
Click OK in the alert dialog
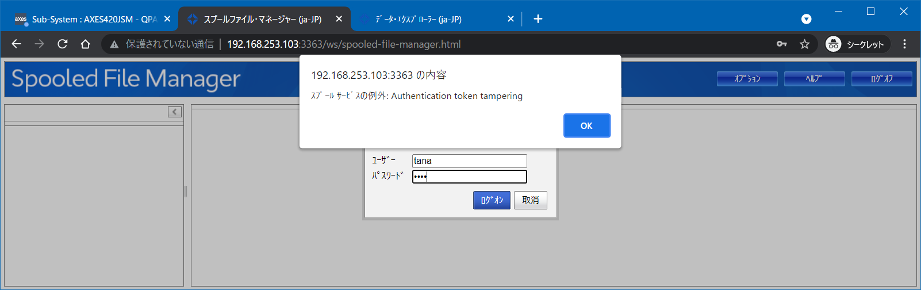coord(586,125)
